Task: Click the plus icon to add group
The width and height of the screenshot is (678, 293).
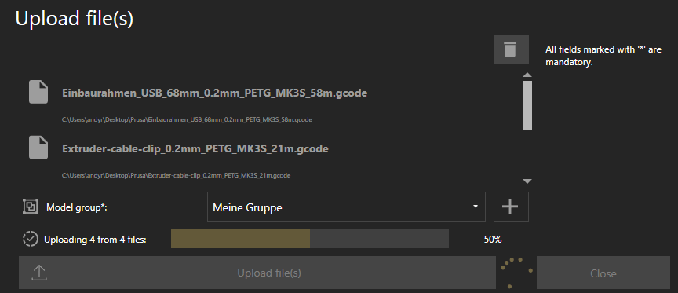Action: pyautogui.click(x=511, y=207)
